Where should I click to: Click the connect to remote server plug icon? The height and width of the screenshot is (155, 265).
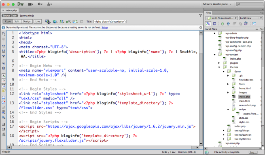pos(208,23)
